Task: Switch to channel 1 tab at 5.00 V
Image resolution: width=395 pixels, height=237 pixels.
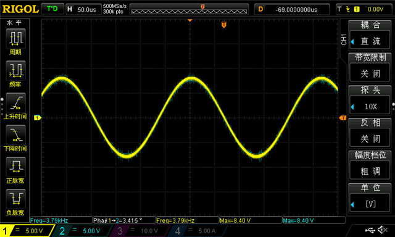Action: (x=27, y=231)
